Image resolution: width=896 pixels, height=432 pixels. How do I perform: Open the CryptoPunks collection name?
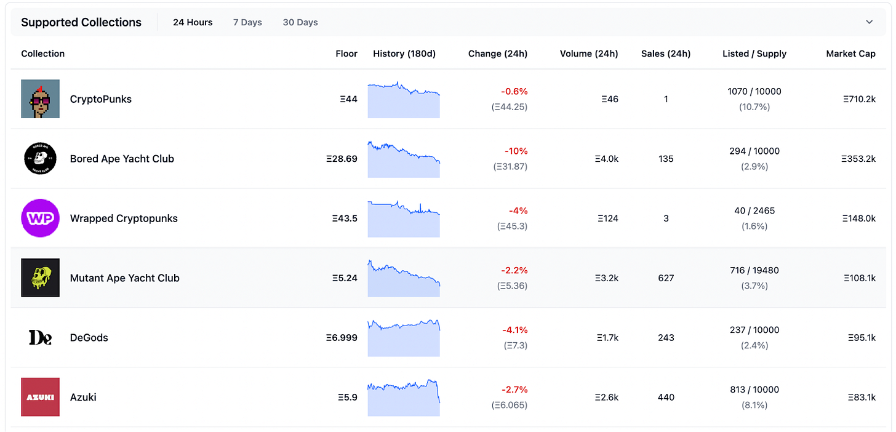pyautogui.click(x=101, y=99)
